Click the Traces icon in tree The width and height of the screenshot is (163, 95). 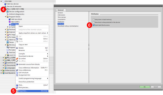click(x=8, y=42)
